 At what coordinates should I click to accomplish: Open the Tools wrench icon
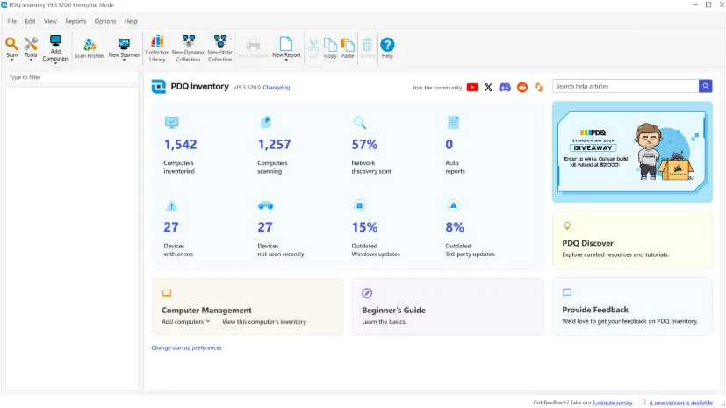[x=31, y=44]
